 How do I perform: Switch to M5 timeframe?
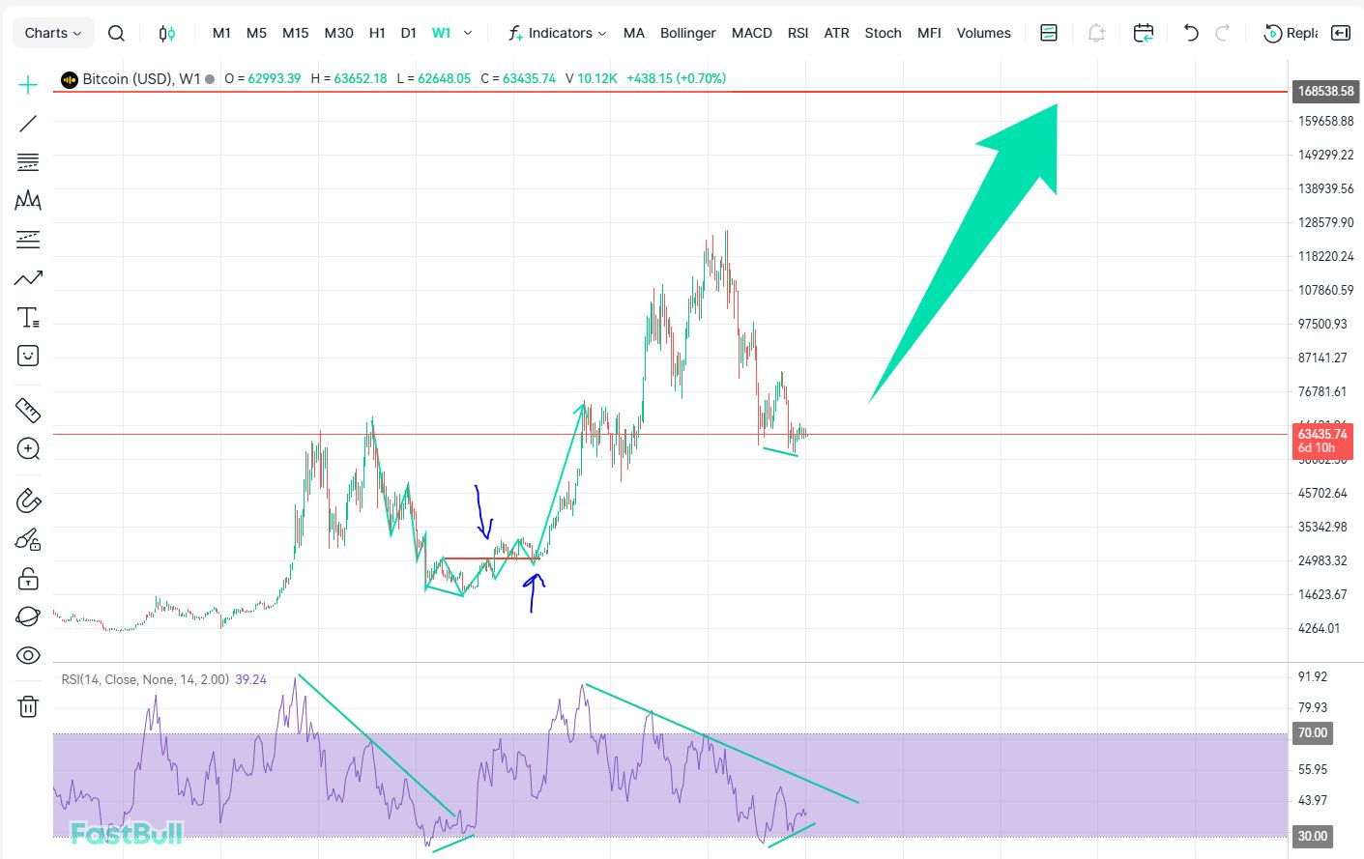pos(256,33)
